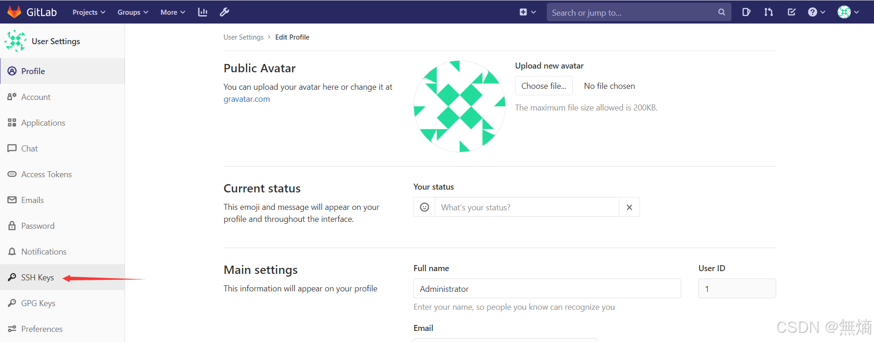Click the search magnifier icon
874x342 pixels.
click(x=722, y=12)
